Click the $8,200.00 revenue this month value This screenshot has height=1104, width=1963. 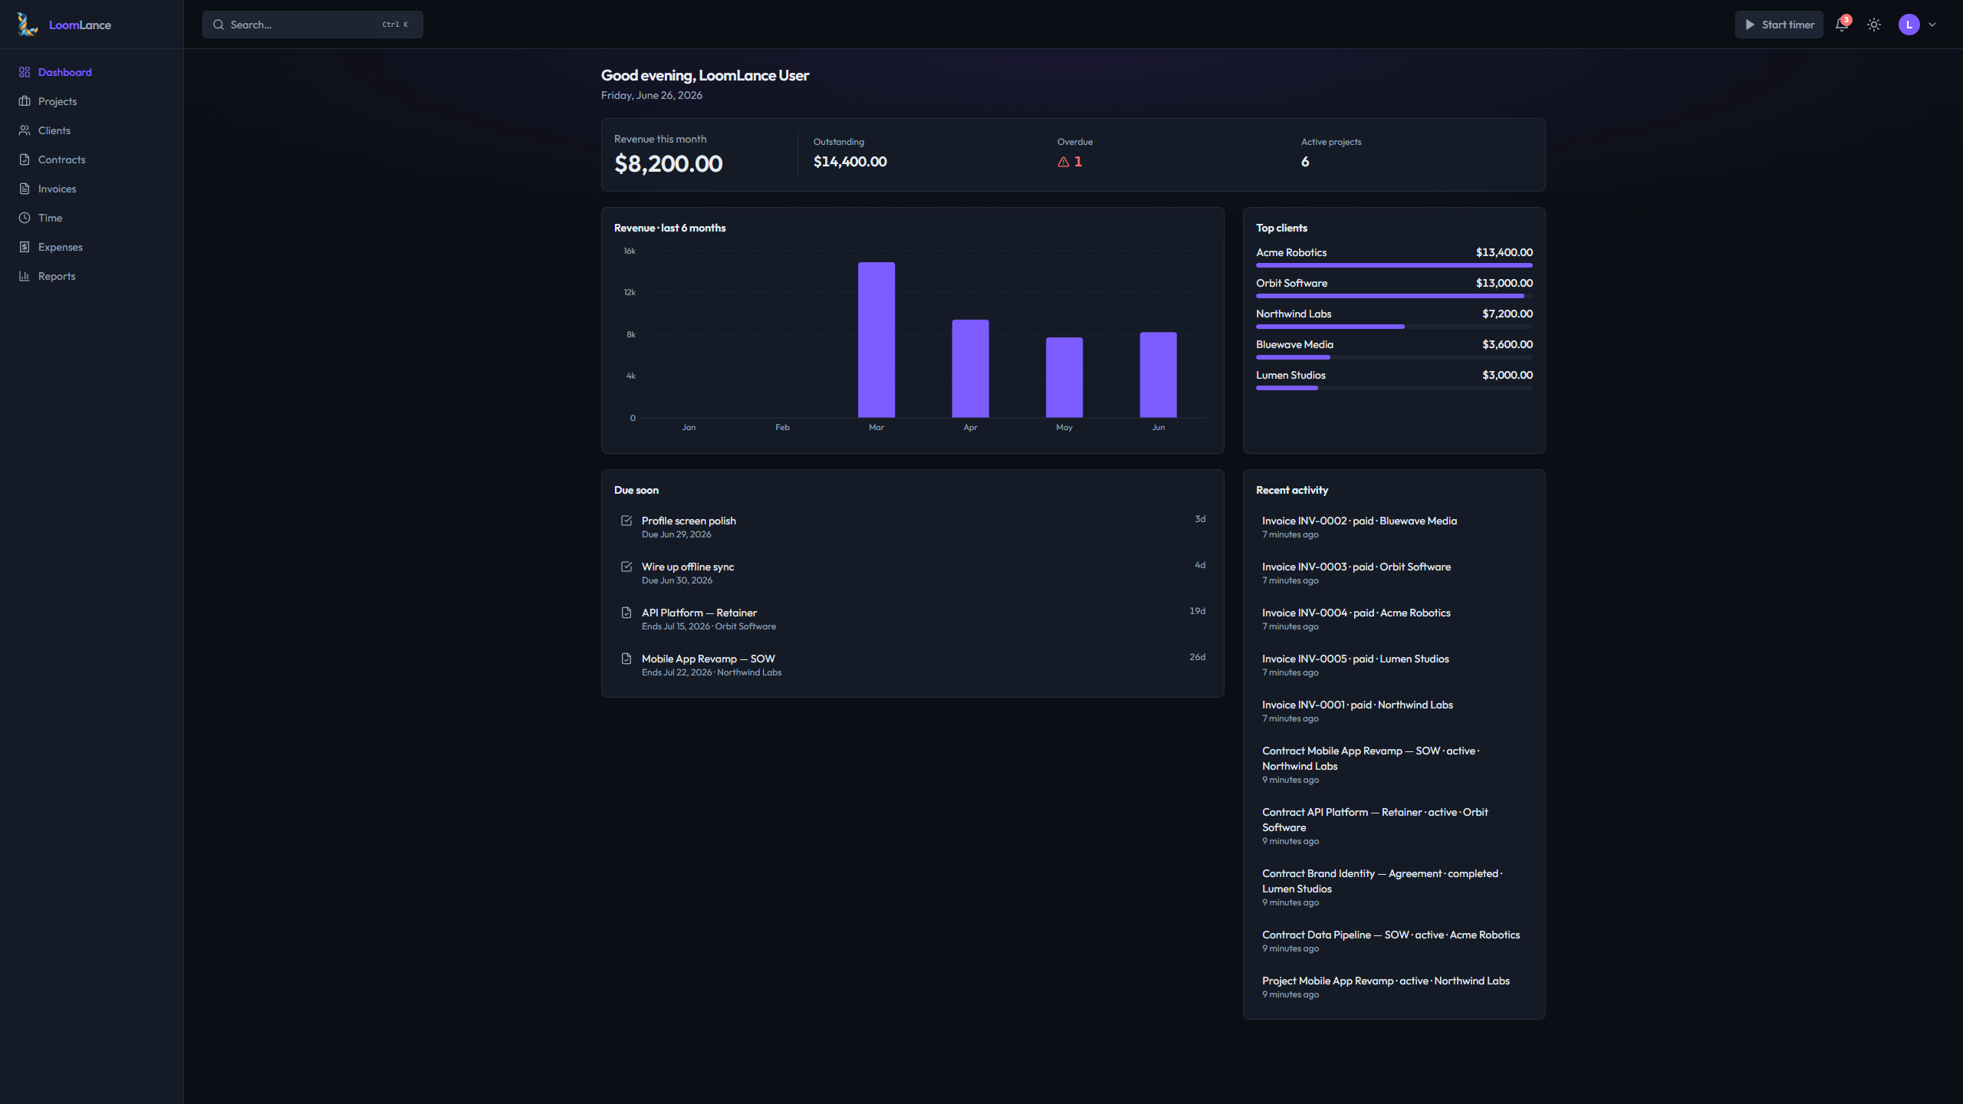click(x=668, y=163)
